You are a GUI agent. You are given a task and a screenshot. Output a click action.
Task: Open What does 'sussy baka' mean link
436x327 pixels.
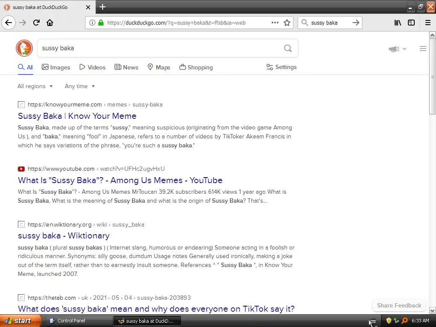point(156,309)
